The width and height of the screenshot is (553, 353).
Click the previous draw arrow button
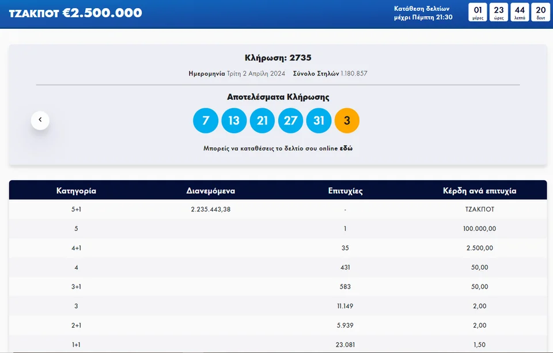40,120
